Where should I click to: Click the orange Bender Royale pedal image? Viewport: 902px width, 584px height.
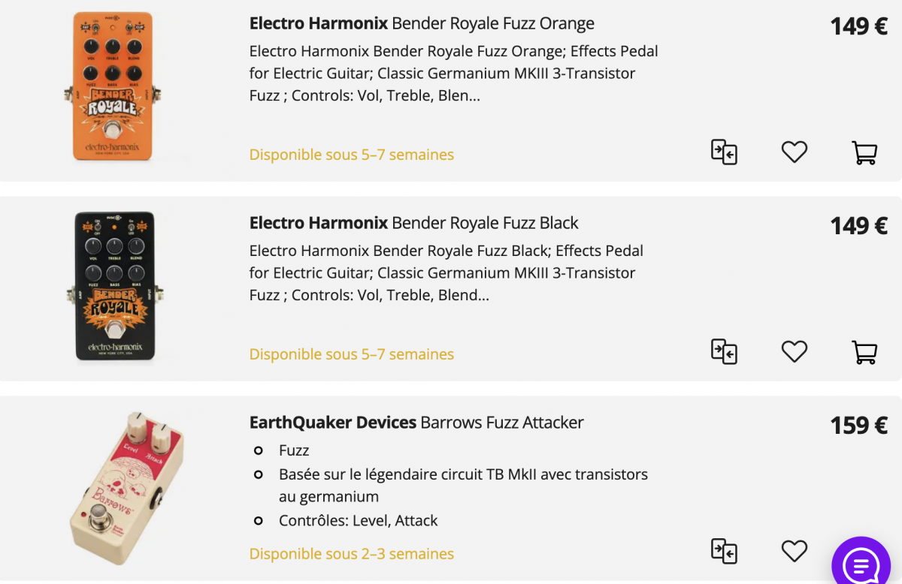pos(113,86)
